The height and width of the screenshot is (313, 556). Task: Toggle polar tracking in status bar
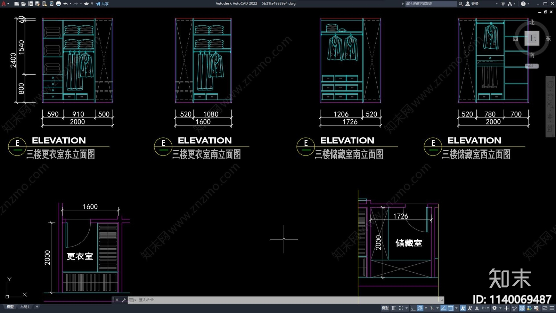(x=420, y=308)
